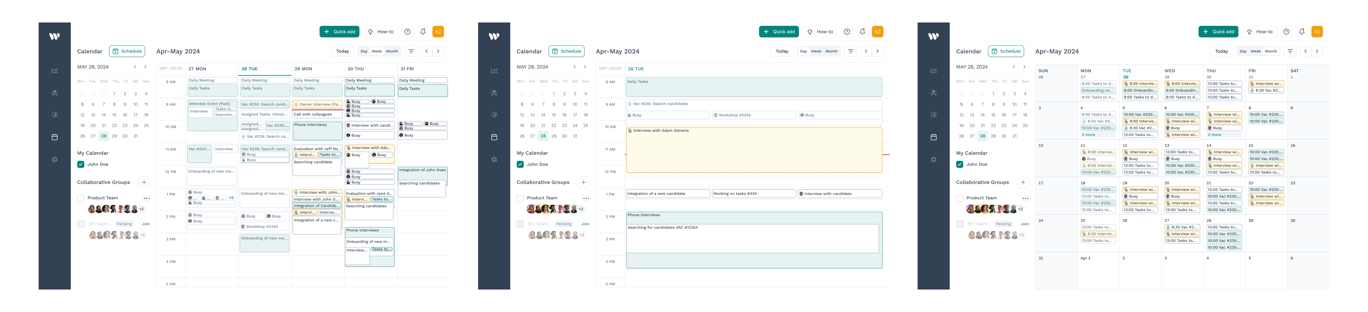Open 'Workshop #2345' event in day view

click(x=753, y=115)
